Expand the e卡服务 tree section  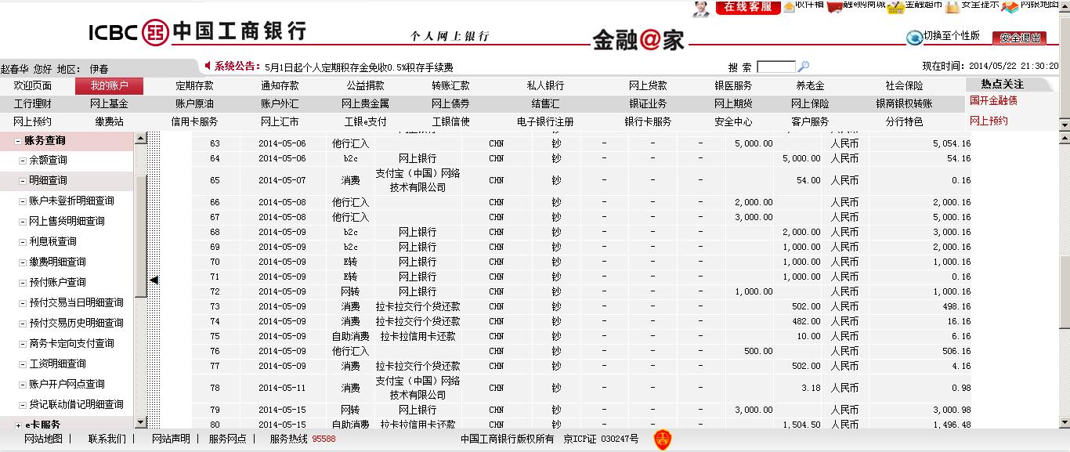18,425
